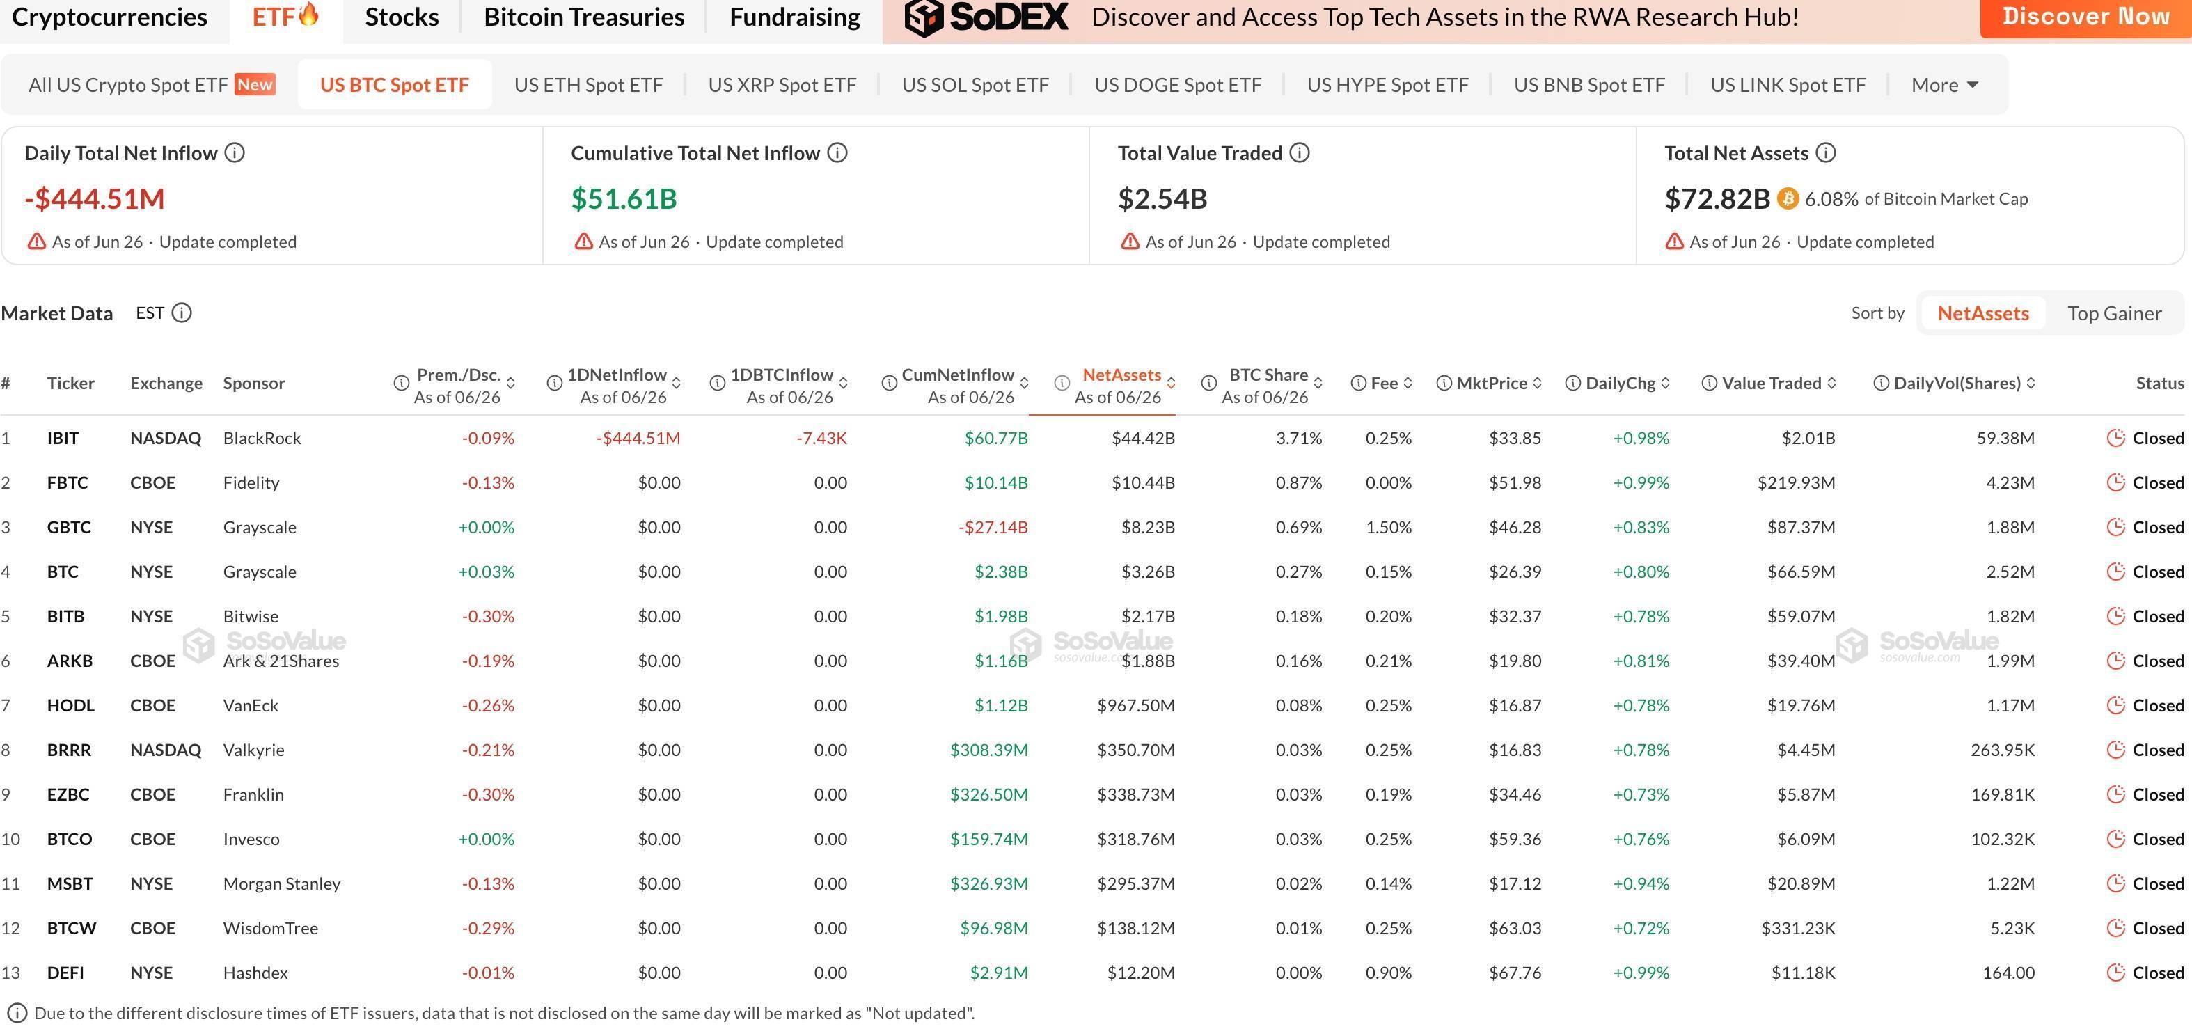Click the closed-status clock icon for DEFI

point(2115,973)
